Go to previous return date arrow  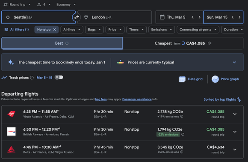[x=233, y=17]
